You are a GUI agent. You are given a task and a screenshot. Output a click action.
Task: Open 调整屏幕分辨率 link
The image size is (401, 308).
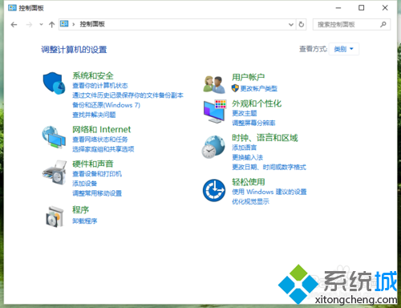tap(253, 123)
